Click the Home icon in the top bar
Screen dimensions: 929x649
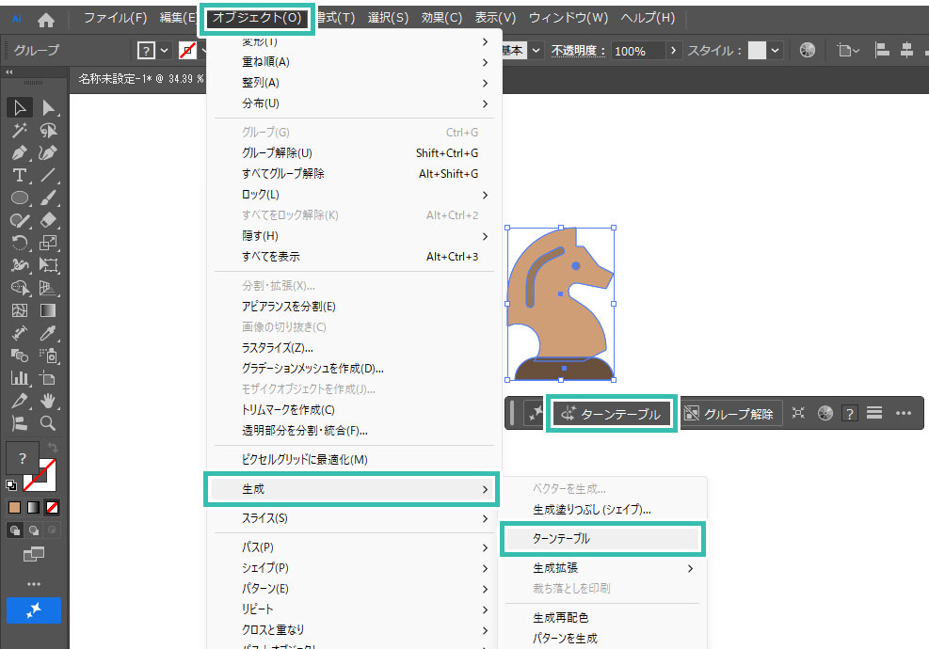pos(46,18)
